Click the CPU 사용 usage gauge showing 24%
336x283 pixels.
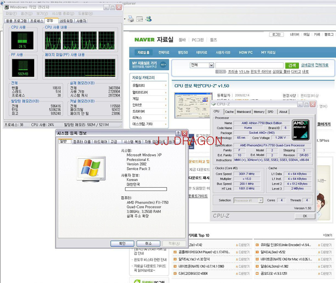(x=22, y=40)
